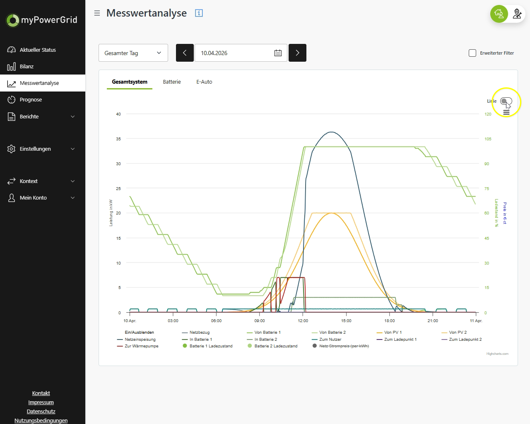Open the Nutzungsbedingungen link
The height and width of the screenshot is (424, 530).
pos(41,421)
